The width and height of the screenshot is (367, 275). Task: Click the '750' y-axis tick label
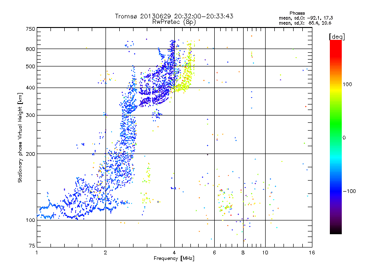[x=30, y=29]
